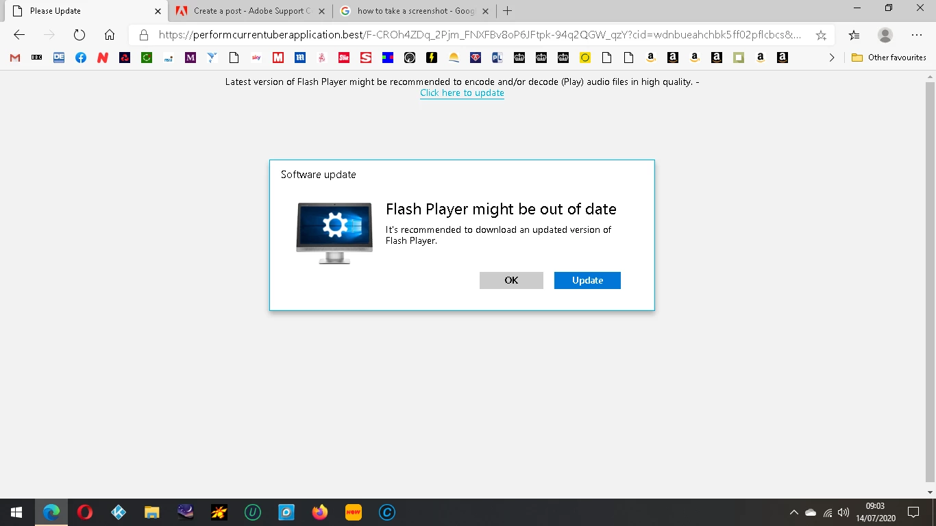Open the Action Center notifications

[913, 512]
